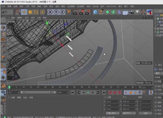The width and height of the screenshot is (163, 118).
Task: Open the 运动图形 menu
Action: point(81,6)
